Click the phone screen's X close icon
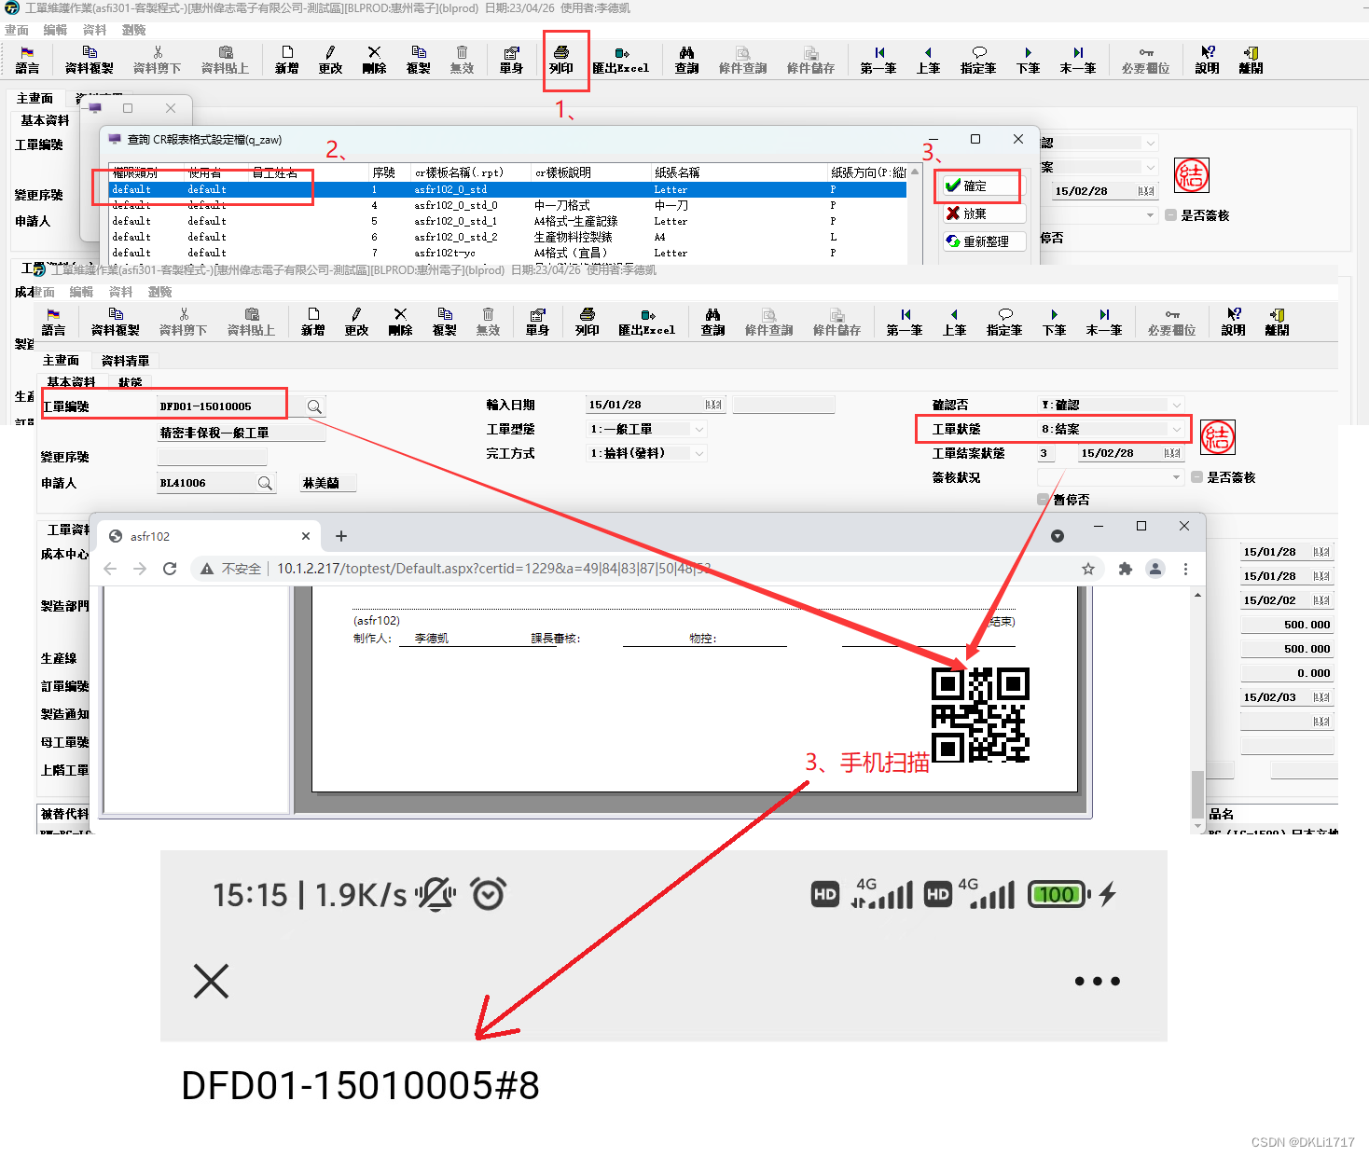 [211, 981]
